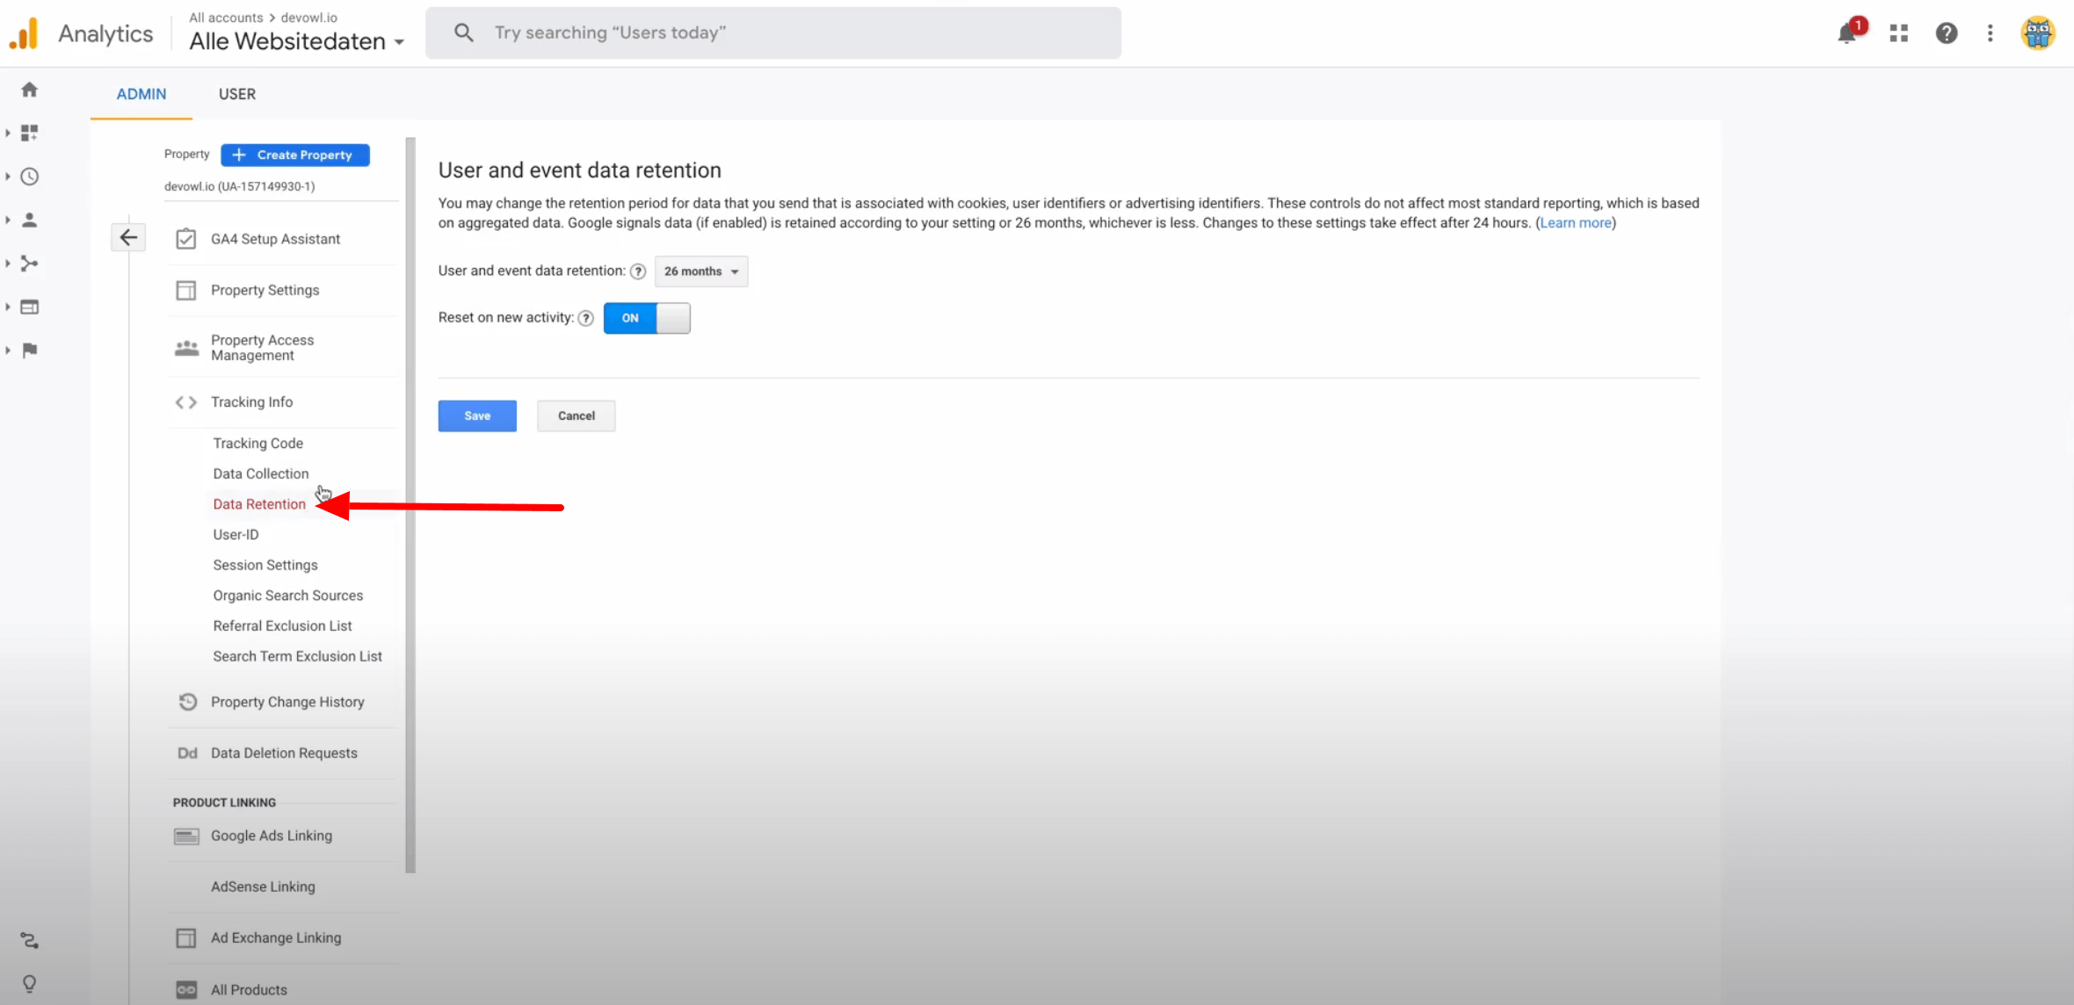This screenshot has width=2074, height=1005.
Task: Click the Create Property button
Action: click(x=295, y=155)
